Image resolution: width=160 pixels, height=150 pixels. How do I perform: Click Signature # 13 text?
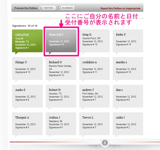point(23,72)
